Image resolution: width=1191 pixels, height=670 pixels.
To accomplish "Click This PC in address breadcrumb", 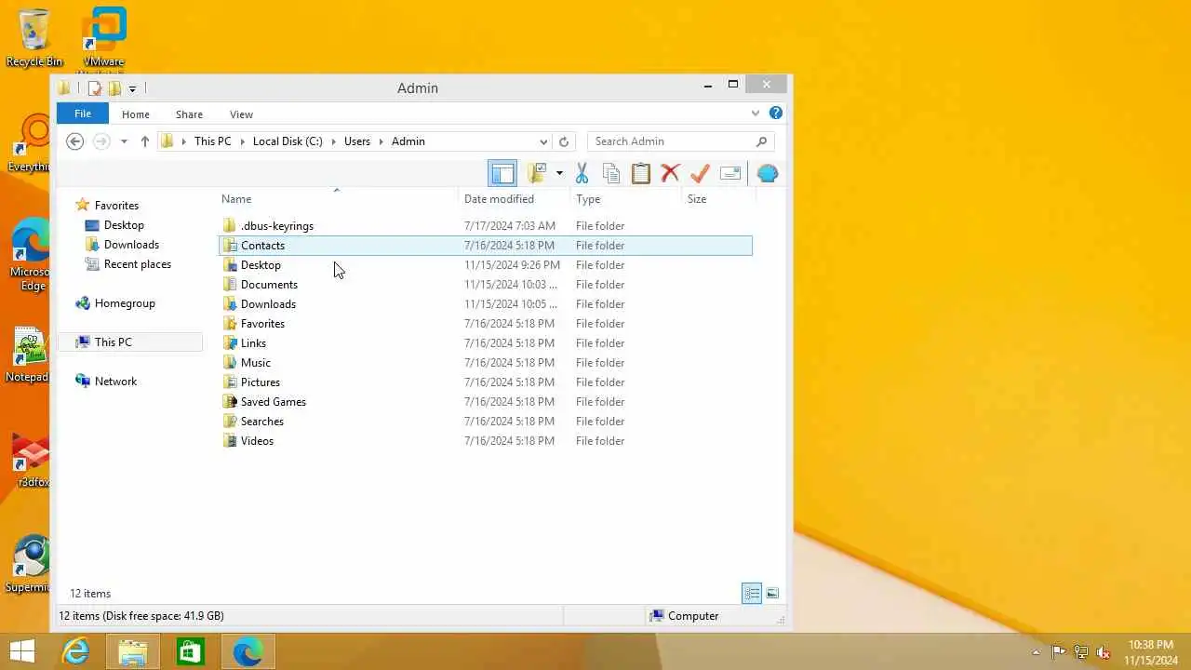I will pyautogui.click(x=212, y=141).
